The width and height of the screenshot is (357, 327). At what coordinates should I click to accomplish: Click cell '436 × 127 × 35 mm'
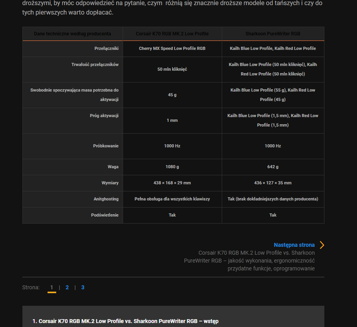pyautogui.click(x=273, y=183)
